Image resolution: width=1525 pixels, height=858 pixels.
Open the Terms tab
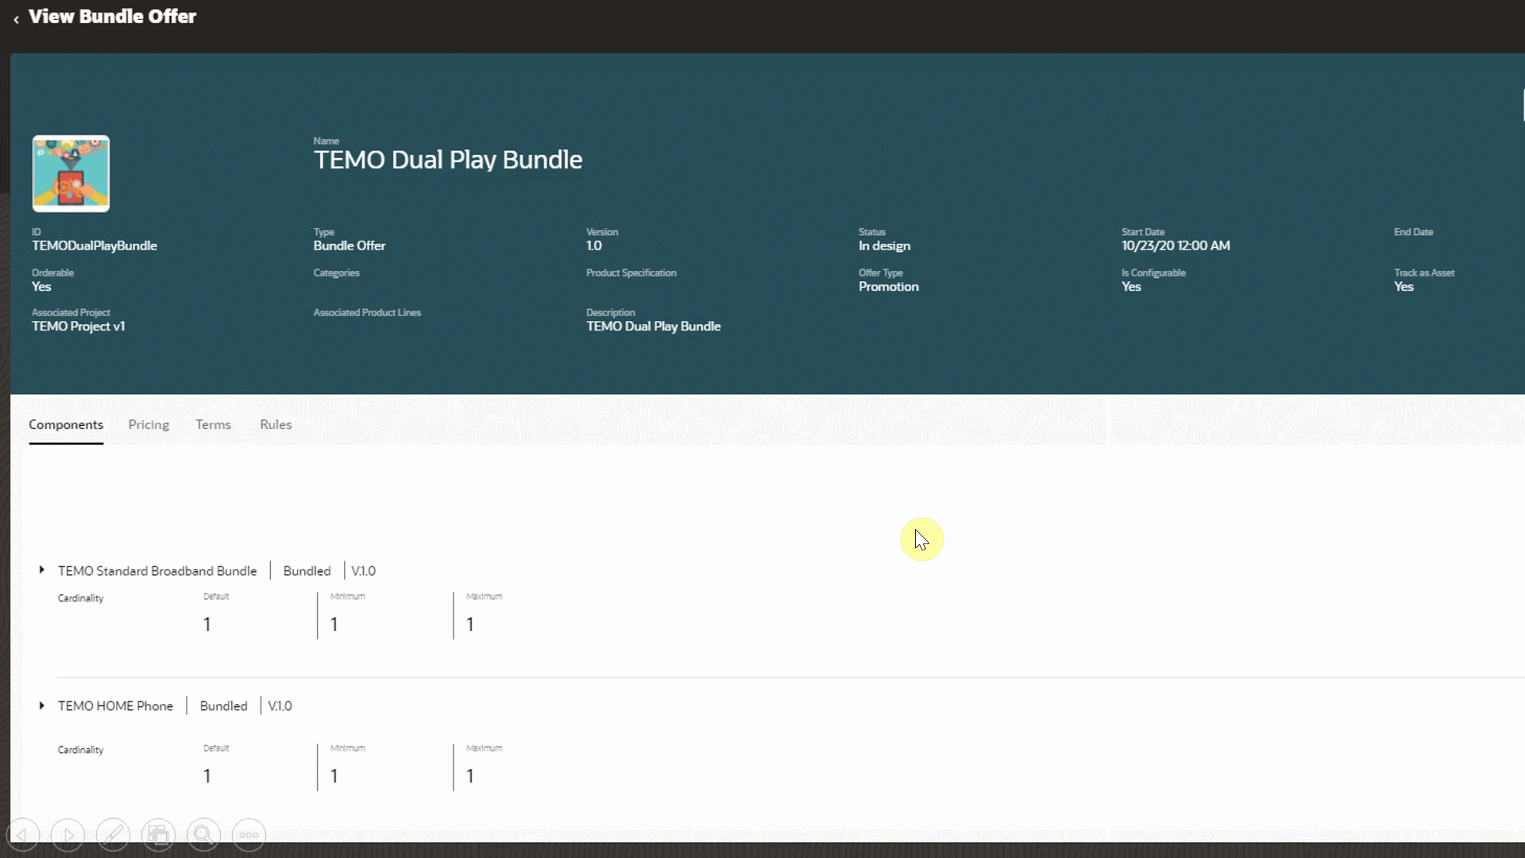(213, 424)
